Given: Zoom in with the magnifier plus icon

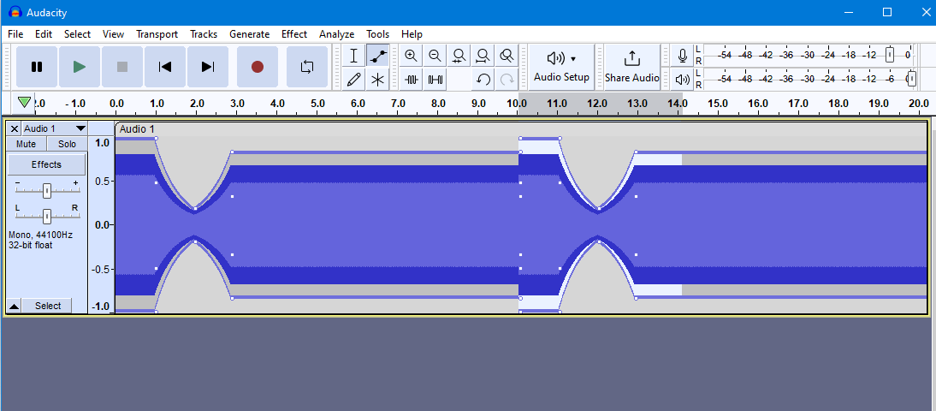Looking at the screenshot, I should click(x=411, y=57).
